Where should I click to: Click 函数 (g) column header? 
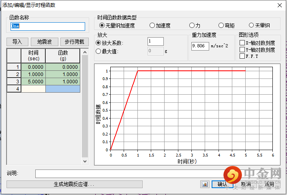tap(63, 56)
